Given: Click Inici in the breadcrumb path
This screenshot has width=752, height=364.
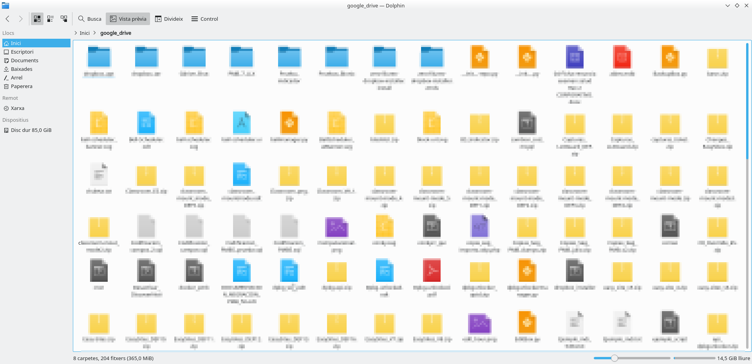Looking at the screenshot, I should 85,33.
